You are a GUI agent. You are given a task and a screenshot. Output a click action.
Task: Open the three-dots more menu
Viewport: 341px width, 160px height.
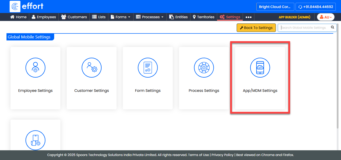[248, 17]
